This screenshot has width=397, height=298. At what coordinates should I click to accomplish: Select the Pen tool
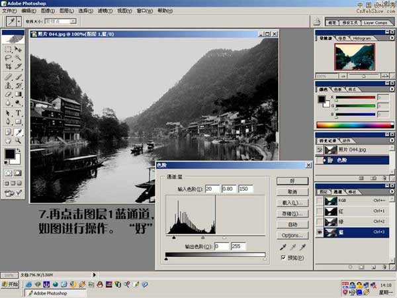(8, 122)
